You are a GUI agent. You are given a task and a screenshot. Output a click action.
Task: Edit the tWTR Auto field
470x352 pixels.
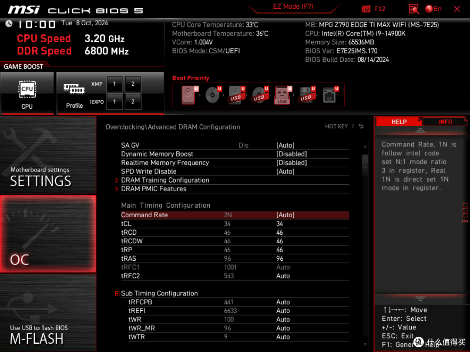pos(283,337)
